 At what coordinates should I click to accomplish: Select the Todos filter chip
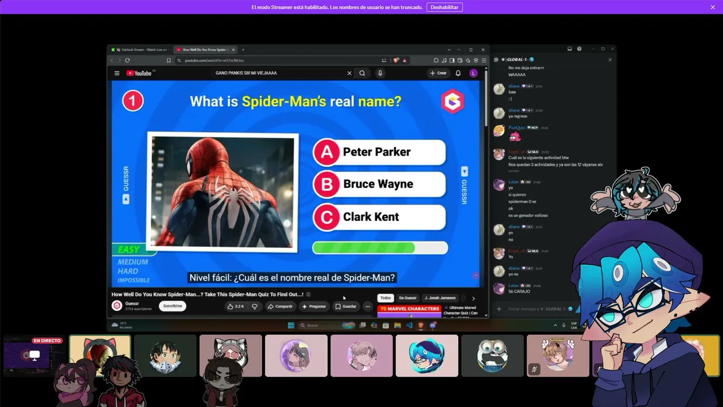[x=386, y=298]
